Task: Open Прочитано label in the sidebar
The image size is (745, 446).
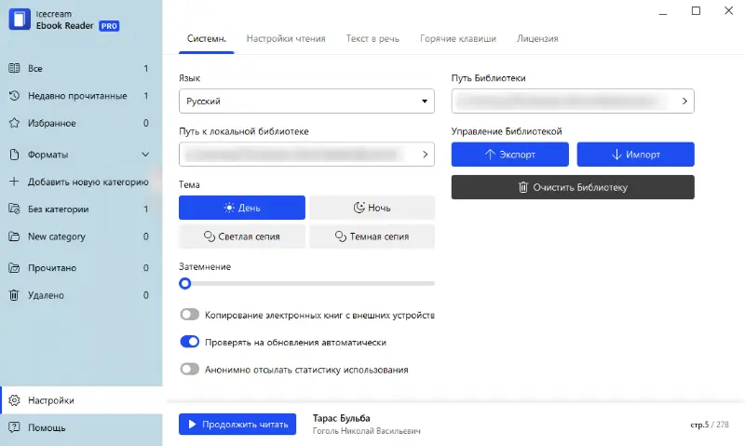Action: (52, 268)
